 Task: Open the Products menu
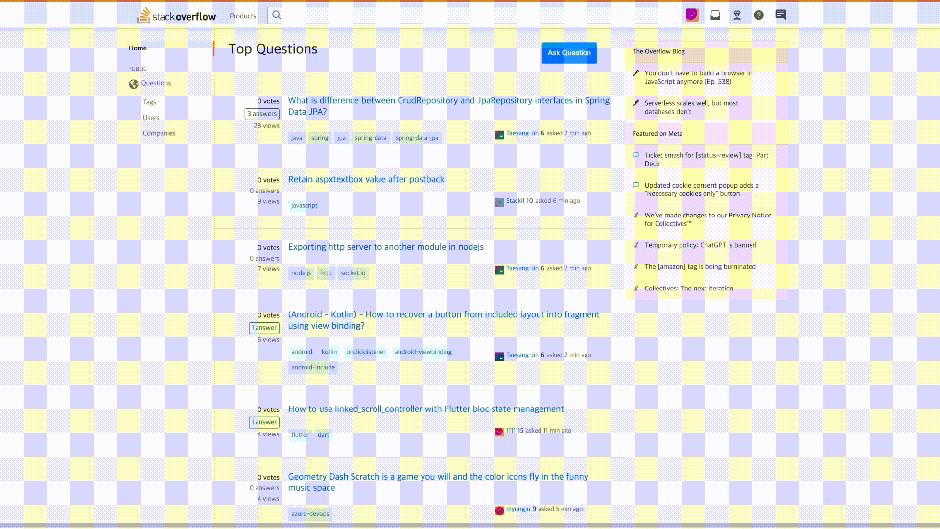[243, 16]
